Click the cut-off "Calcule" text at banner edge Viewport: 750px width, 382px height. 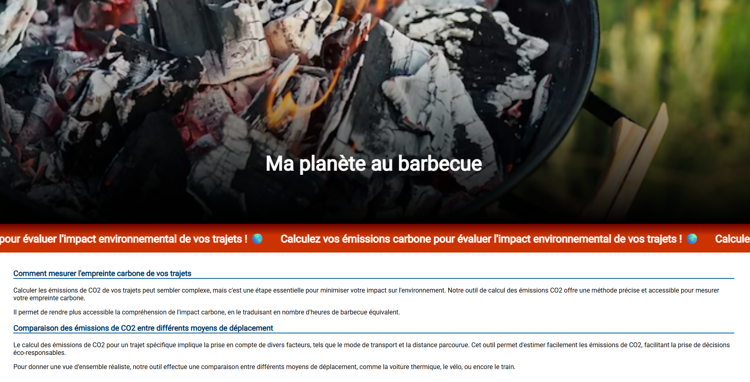733,239
